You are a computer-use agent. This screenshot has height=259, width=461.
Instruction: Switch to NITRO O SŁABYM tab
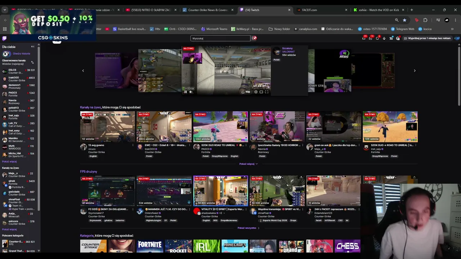152,10
